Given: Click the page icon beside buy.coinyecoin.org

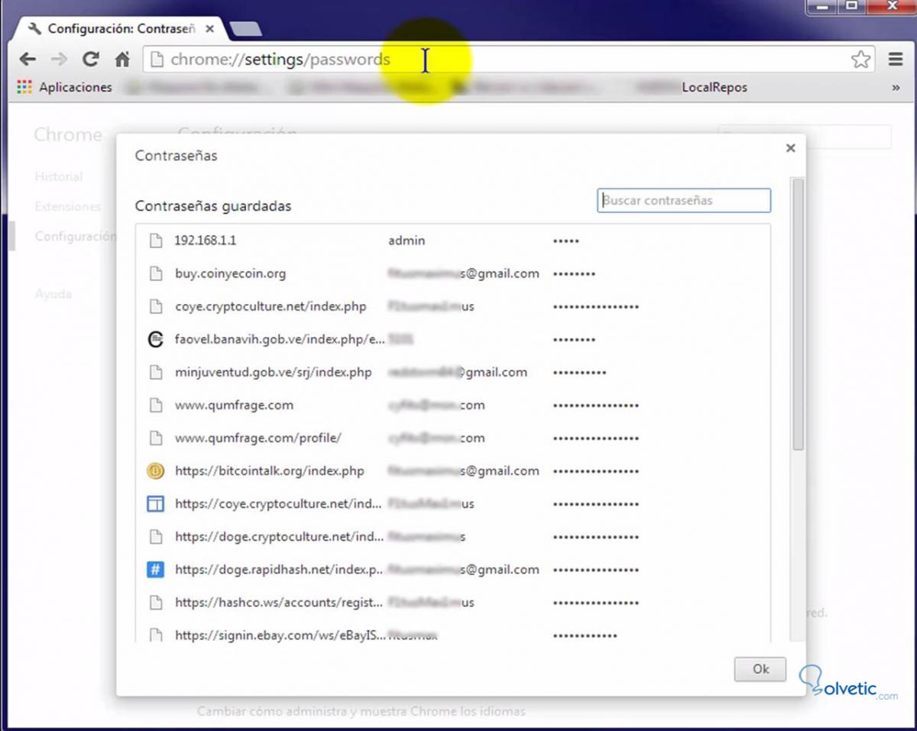Looking at the screenshot, I should (x=156, y=273).
